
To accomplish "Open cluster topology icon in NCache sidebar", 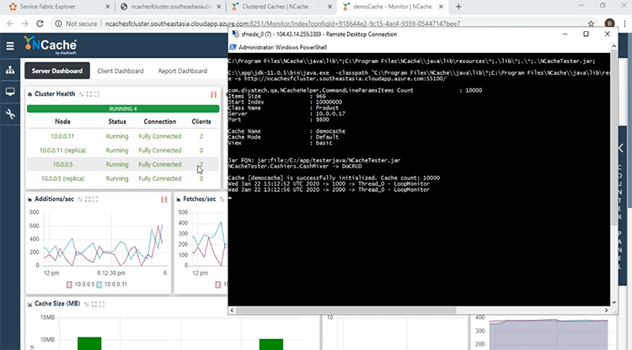I will [10, 71].
